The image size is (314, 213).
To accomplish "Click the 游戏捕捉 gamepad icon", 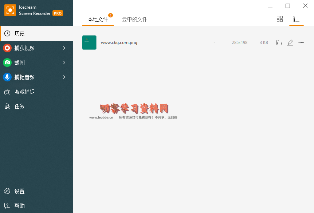I will click(7, 92).
